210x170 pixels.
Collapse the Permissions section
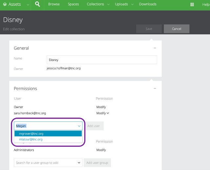pos(155,88)
